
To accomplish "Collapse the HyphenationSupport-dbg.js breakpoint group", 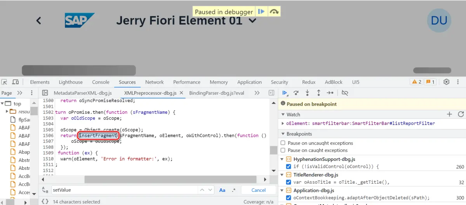I will click(x=283, y=159).
